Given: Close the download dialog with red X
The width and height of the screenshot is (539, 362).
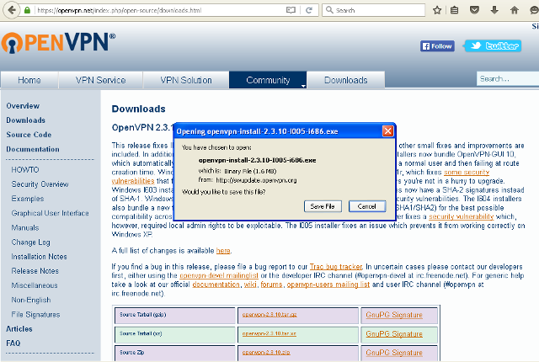Looking at the screenshot, I should (387, 130).
